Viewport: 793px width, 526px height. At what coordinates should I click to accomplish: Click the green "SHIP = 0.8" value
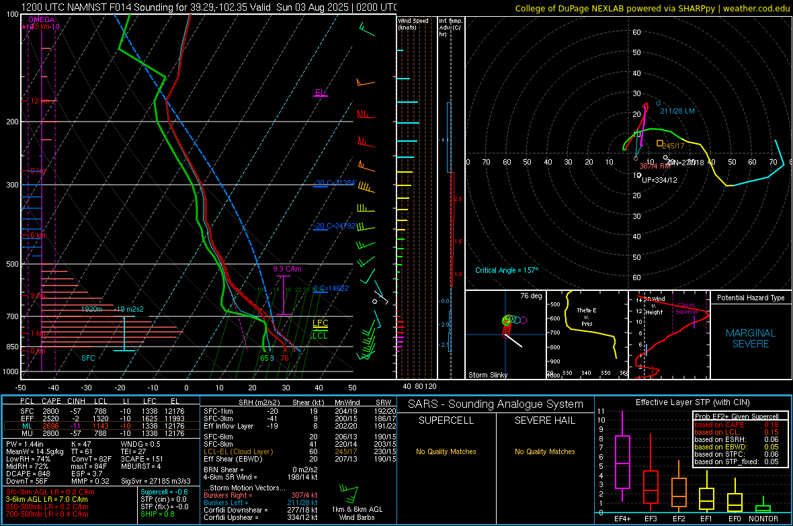tap(157, 515)
